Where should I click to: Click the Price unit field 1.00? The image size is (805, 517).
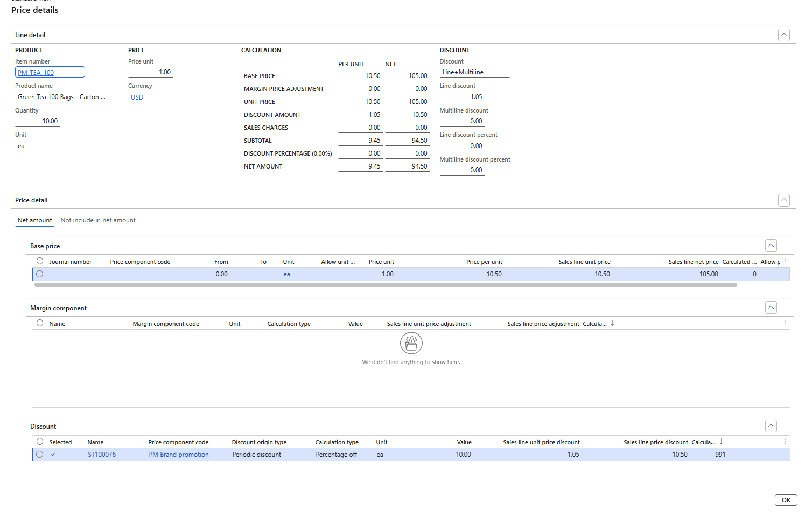click(x=151, y=72)
